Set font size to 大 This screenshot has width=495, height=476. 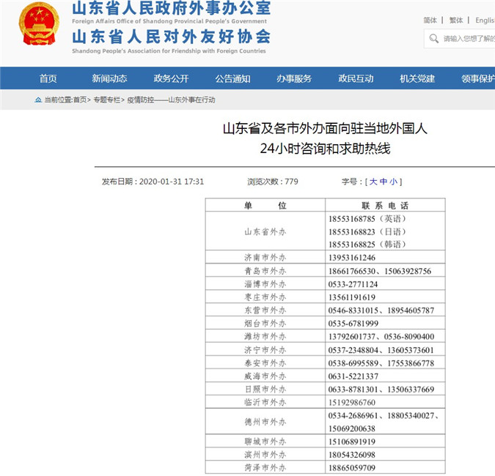(373, 182)
